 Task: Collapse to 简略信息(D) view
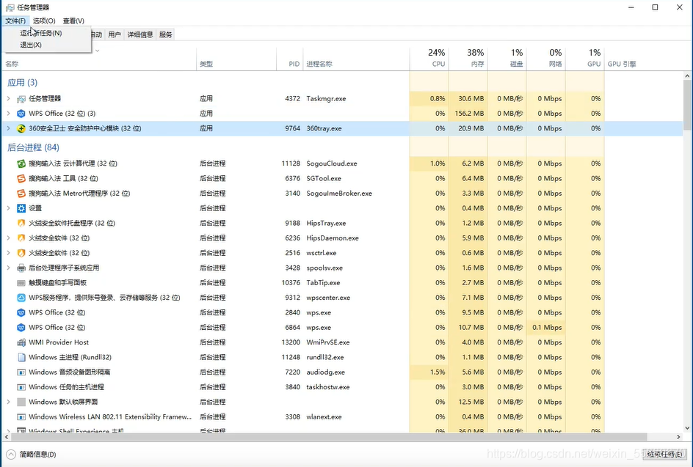[32, 455]
